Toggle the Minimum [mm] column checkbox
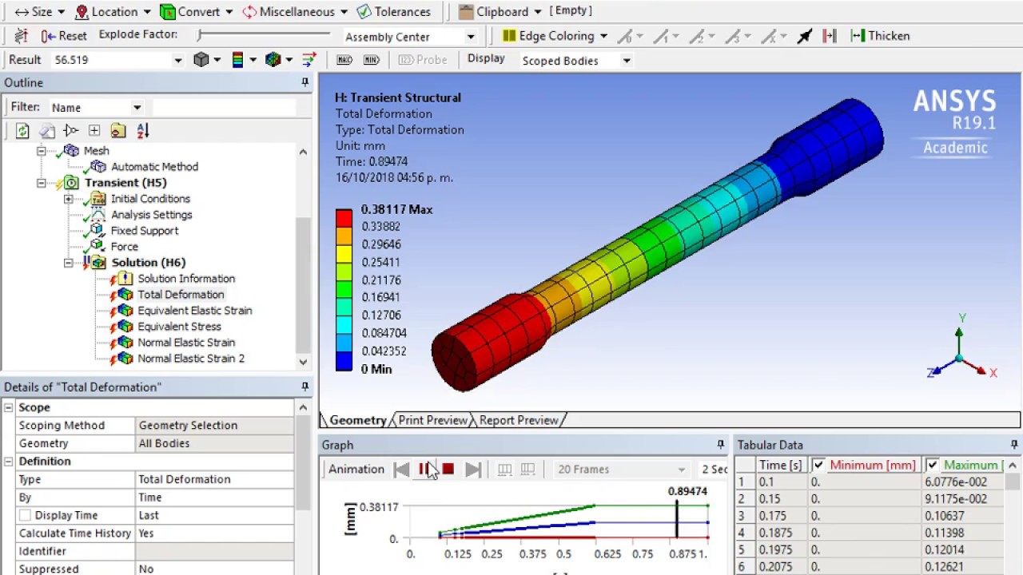This screenshot has width=1023, height=575. click(x=818, y=465)
